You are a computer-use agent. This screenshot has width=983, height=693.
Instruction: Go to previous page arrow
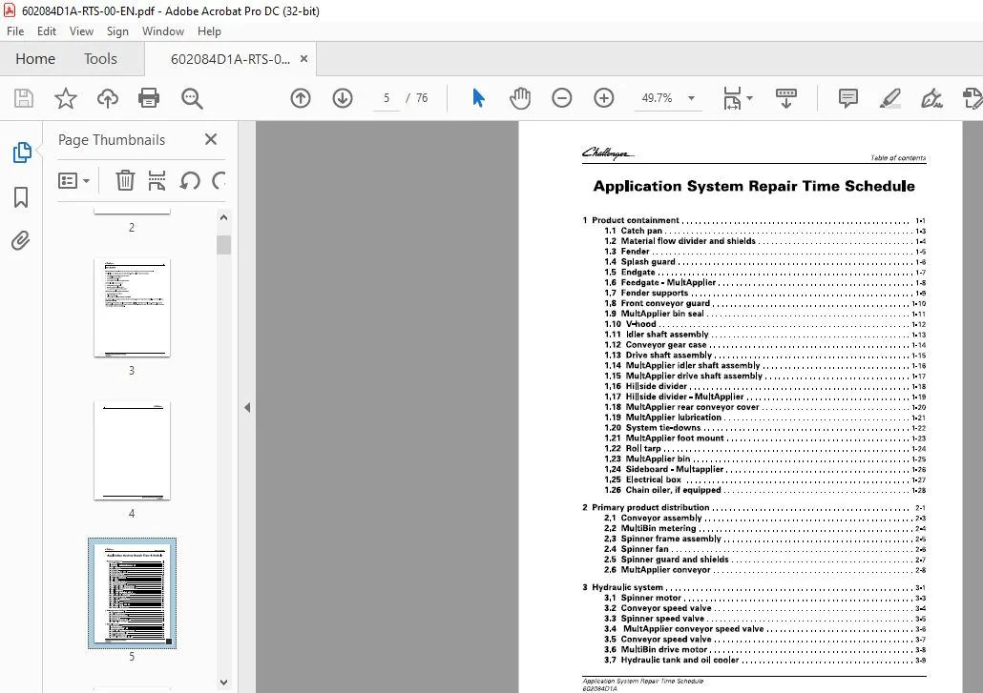pyautogui.click(x=301, y=98)
